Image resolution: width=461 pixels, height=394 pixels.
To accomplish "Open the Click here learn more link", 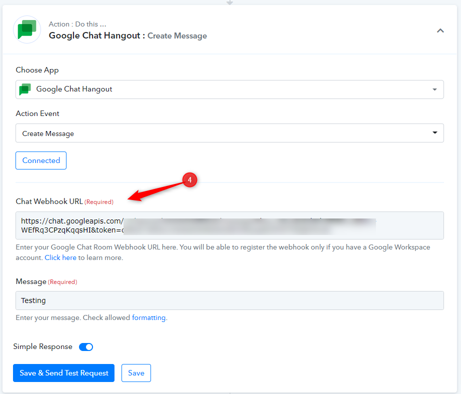I will click(x=60, y=257).
